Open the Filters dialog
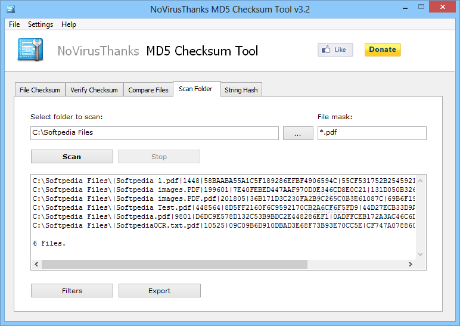460x326 pixels. [72, 290]
